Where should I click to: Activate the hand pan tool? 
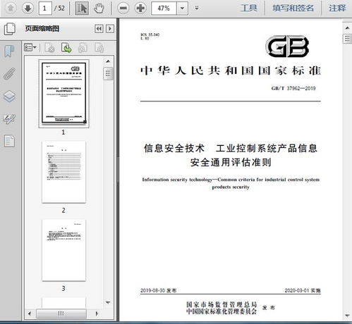99,8
